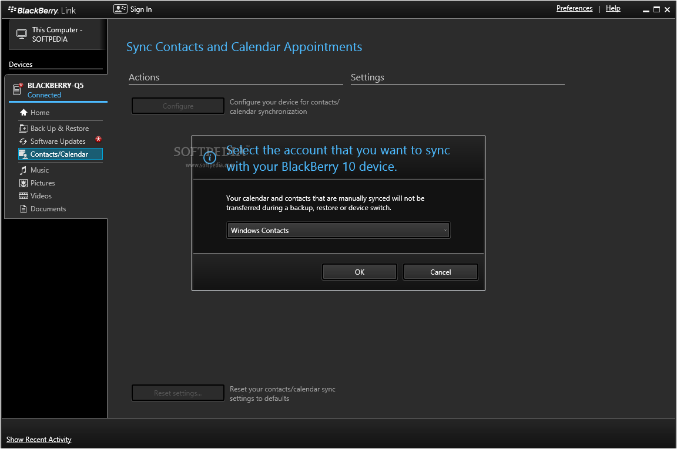Click the Sign In contact card icon
677x449 pixels.
120,9
